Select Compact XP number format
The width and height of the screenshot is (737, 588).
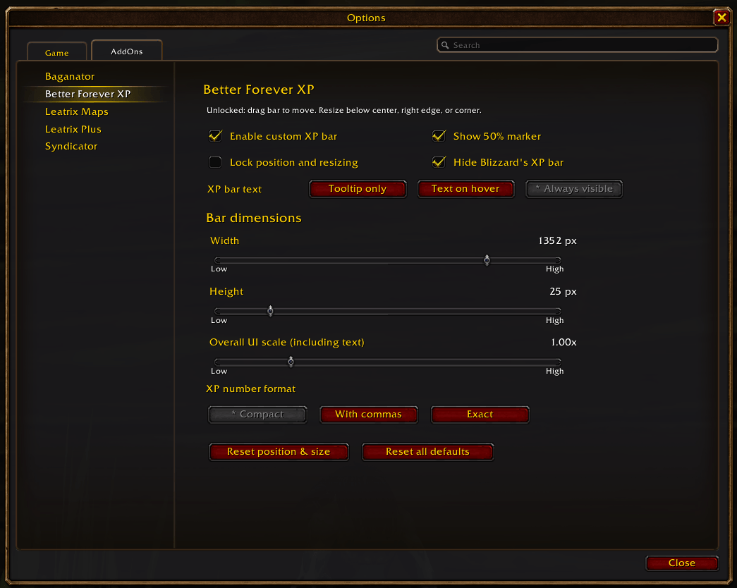(257, 415)
